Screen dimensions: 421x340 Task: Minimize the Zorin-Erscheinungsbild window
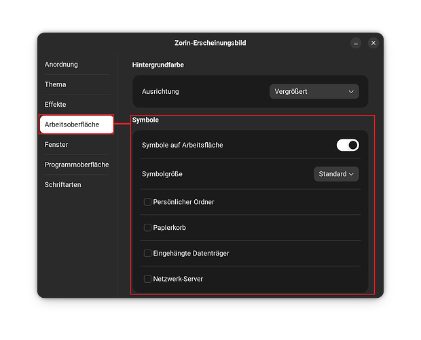[x=356, y=43]
